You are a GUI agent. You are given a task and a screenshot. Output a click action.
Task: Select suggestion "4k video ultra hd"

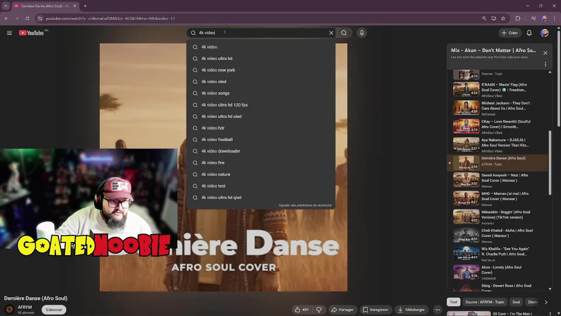(x=261, y=58)
